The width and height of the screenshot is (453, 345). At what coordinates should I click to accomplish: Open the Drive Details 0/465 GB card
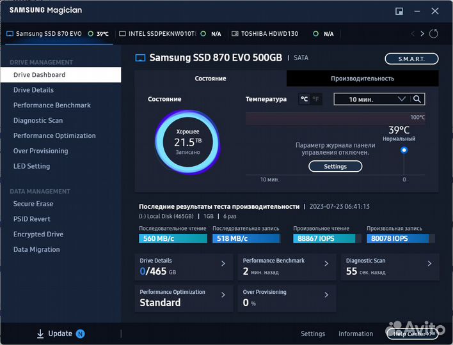point(184,267)
